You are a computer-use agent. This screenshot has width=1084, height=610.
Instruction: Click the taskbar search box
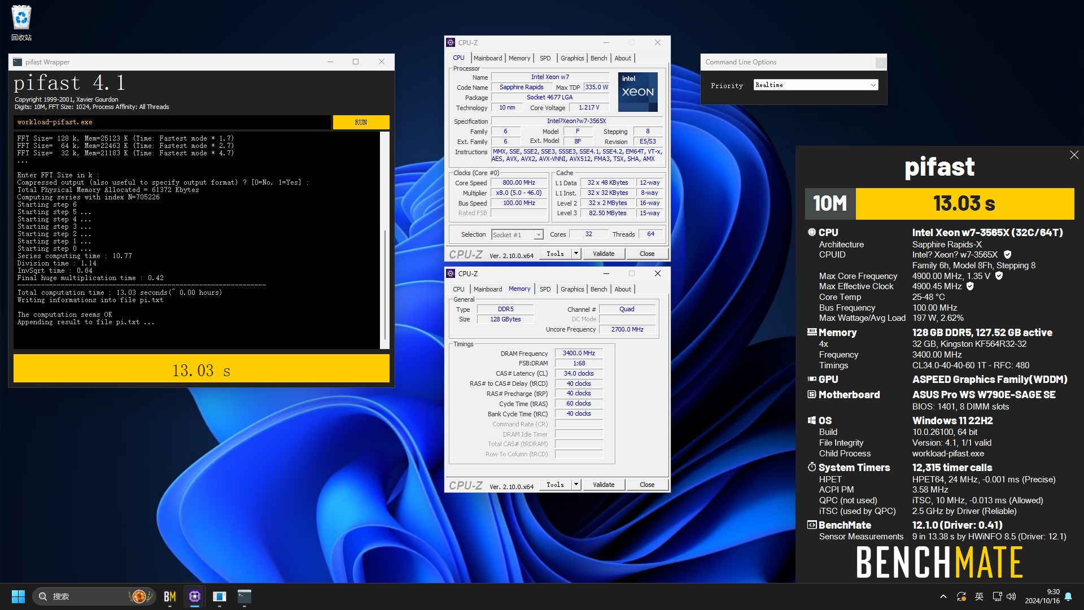(95, 596)
